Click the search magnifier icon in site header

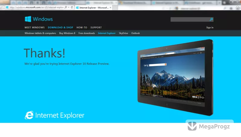click(211, 19)
